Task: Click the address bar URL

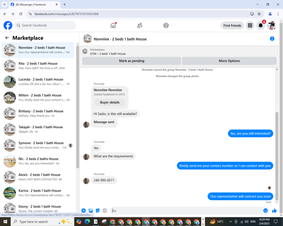Action: point(66,14)
